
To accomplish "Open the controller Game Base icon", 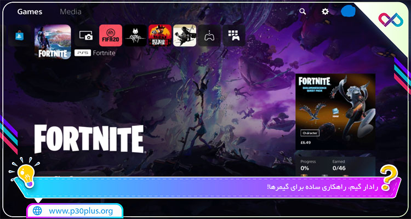I will [x=209, y=36].
